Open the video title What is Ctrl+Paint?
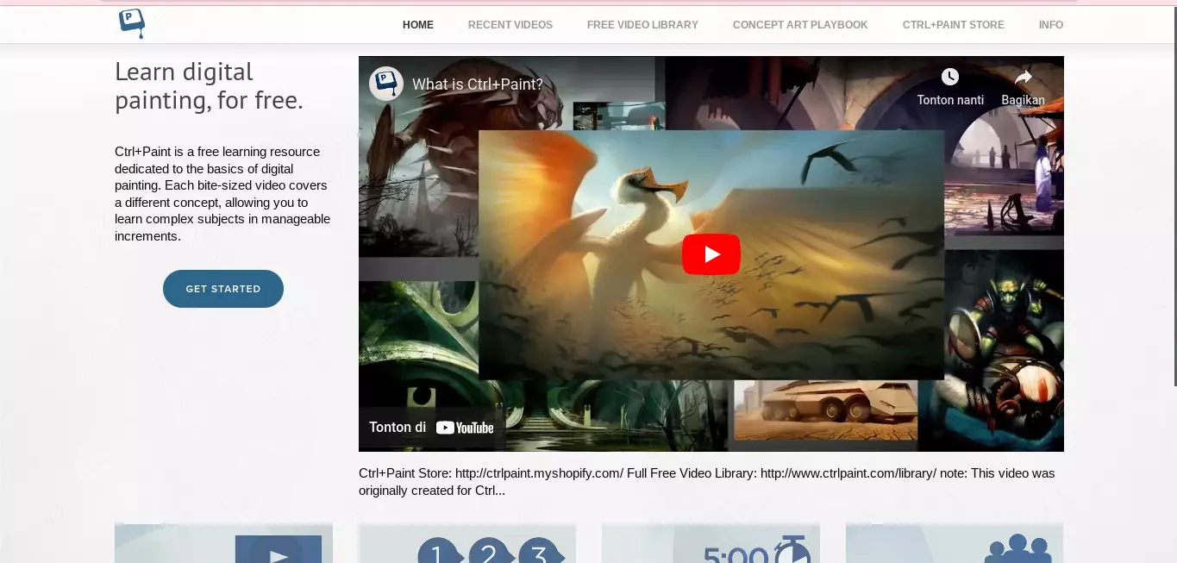 point(478,84)
